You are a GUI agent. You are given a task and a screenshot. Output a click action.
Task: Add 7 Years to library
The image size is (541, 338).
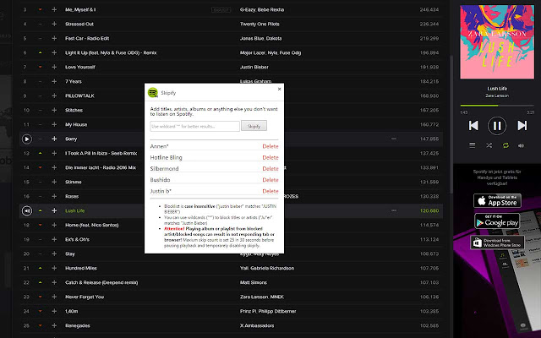pyautogui.click(x=54, y=81)
